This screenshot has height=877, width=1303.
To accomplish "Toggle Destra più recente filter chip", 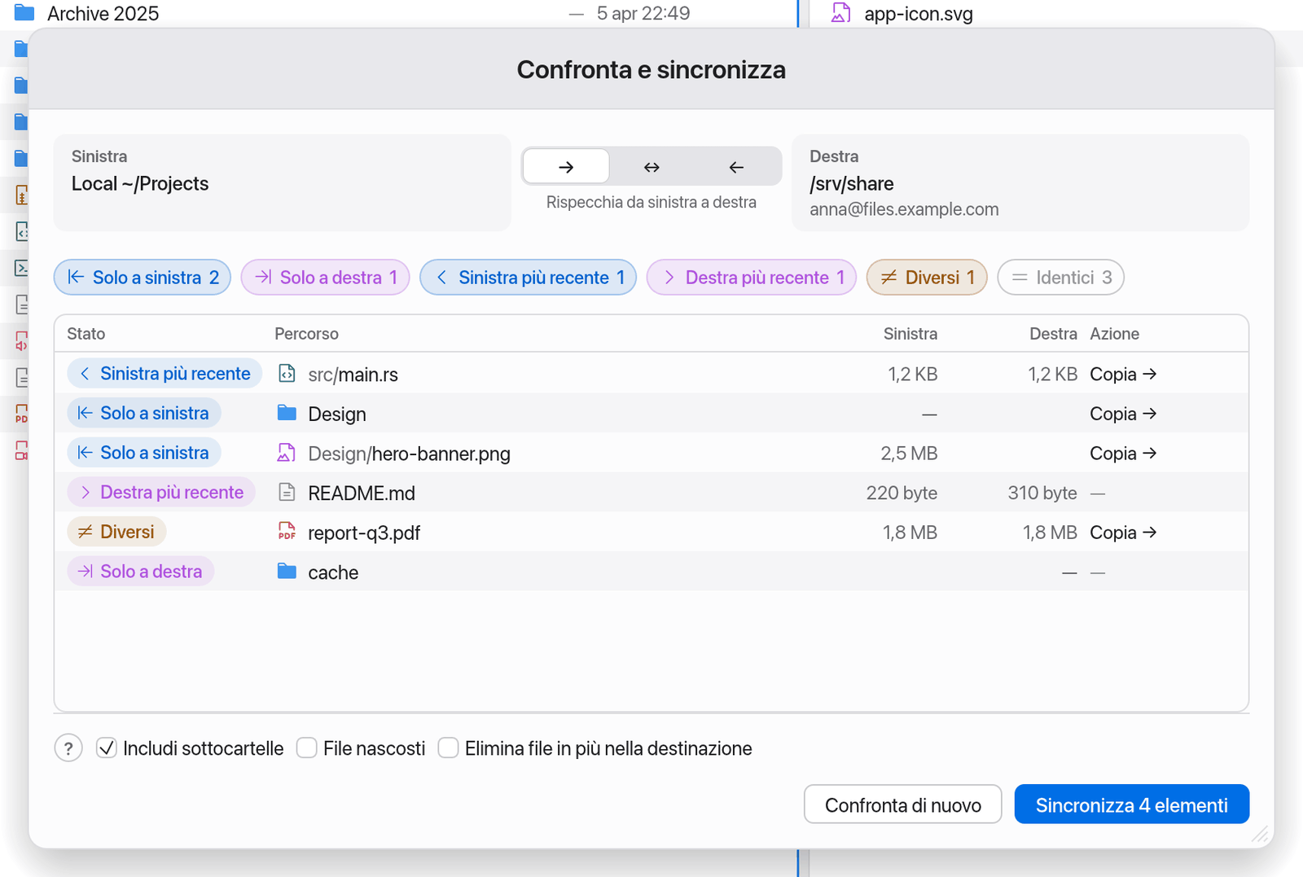I will [751, 278].
